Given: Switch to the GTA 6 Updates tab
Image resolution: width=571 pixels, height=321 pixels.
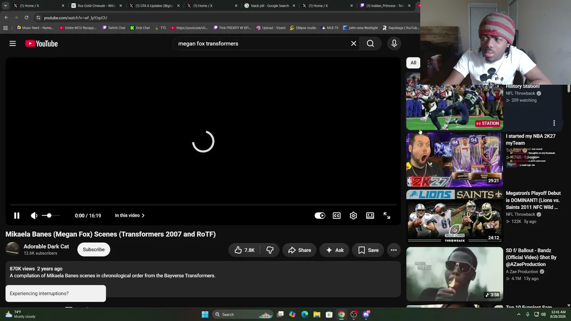Looking at the screenshot, I should [154, 6].
